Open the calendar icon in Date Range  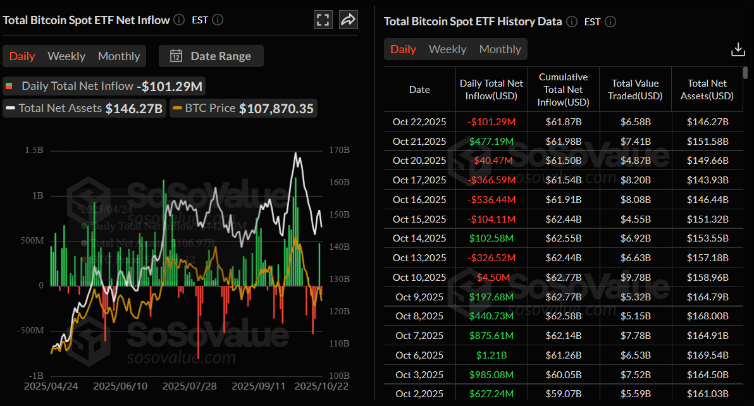pyautogui.click(x=176, y=56)
